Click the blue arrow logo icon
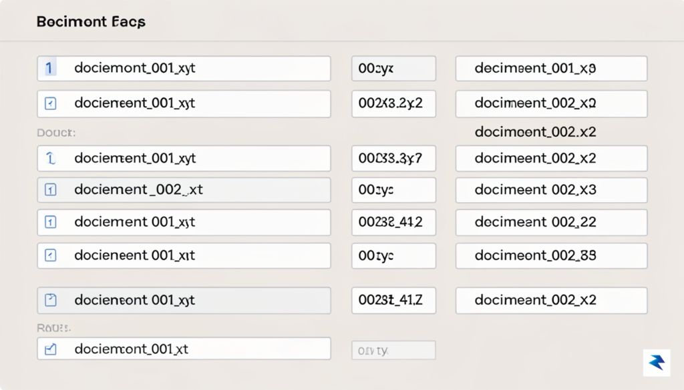This screenshot has width=684, height=390. (x=657, y=362)
